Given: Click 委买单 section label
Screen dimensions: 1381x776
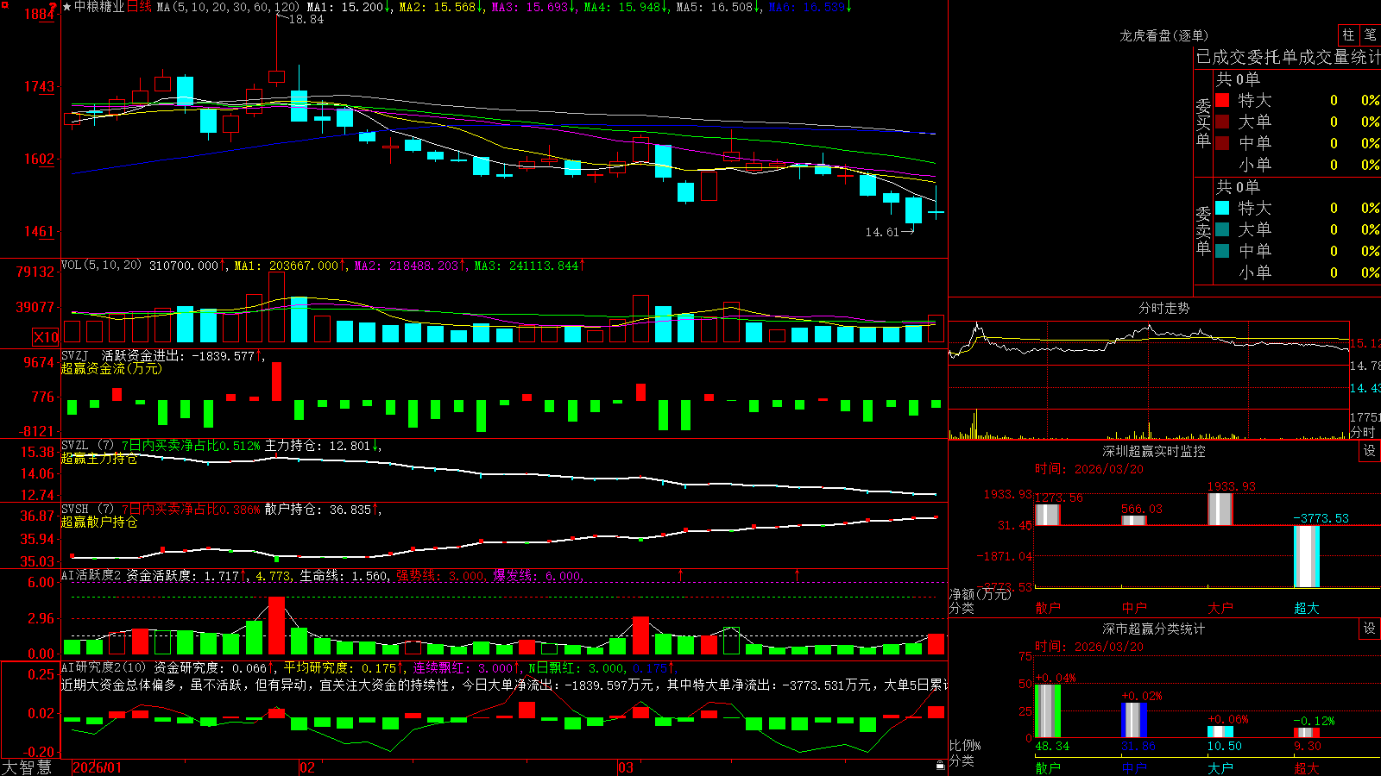Looking at the screenshot, I should pyautogui.click(x=1203, y=122).
